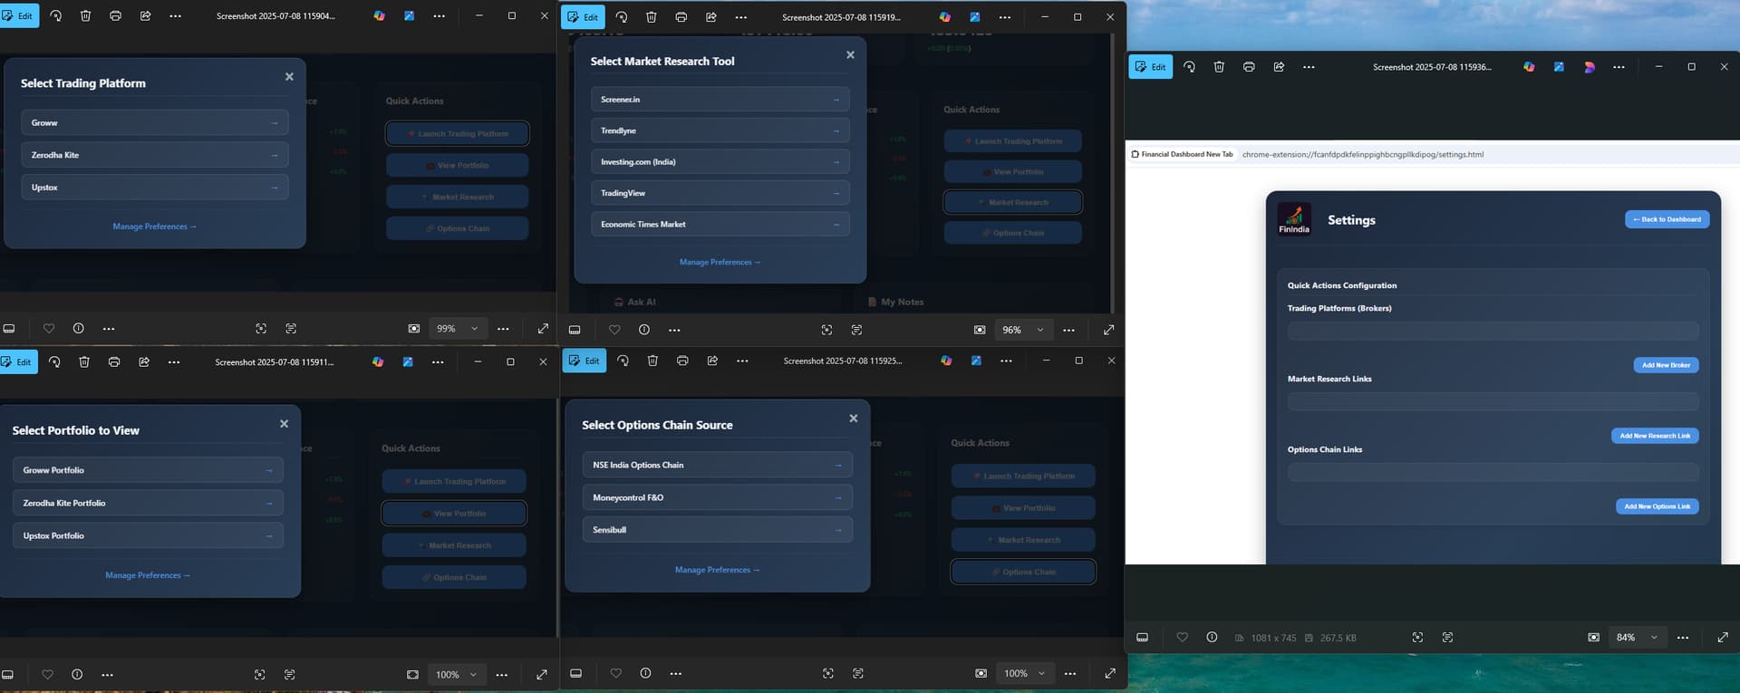Toggle the filmstrip in the 115936 window
Screen dimensions: 1740x693
pos(1142,638)
